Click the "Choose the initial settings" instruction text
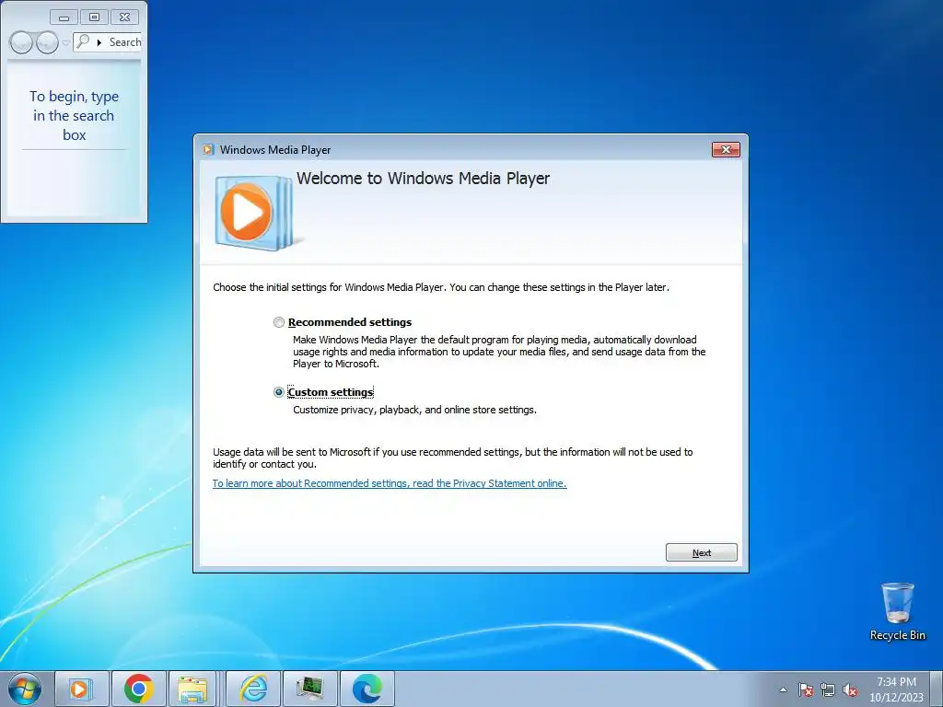943x707 pixels. 441,287
